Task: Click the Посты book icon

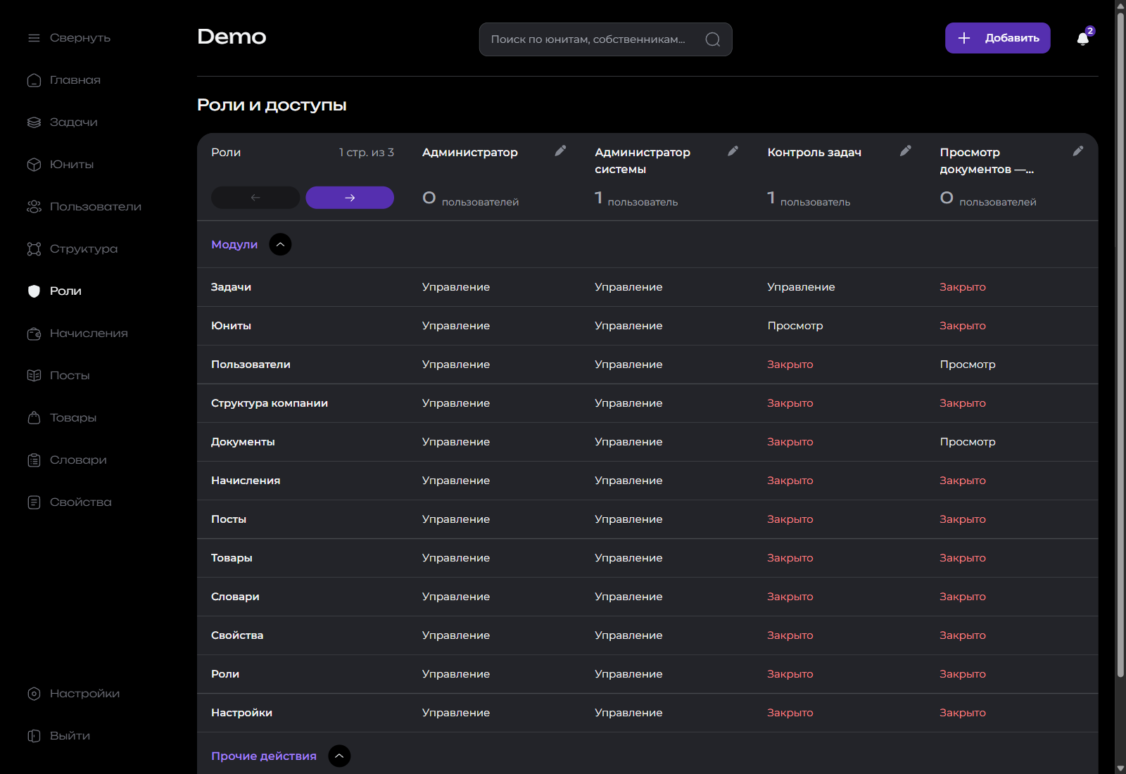Action: pos(34,376)
